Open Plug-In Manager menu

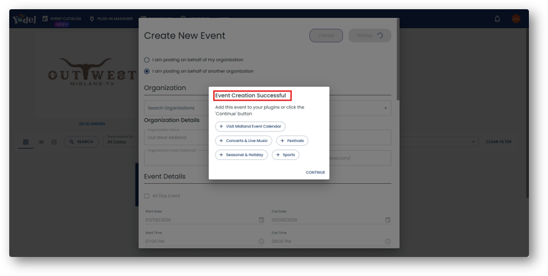[111, 19]
